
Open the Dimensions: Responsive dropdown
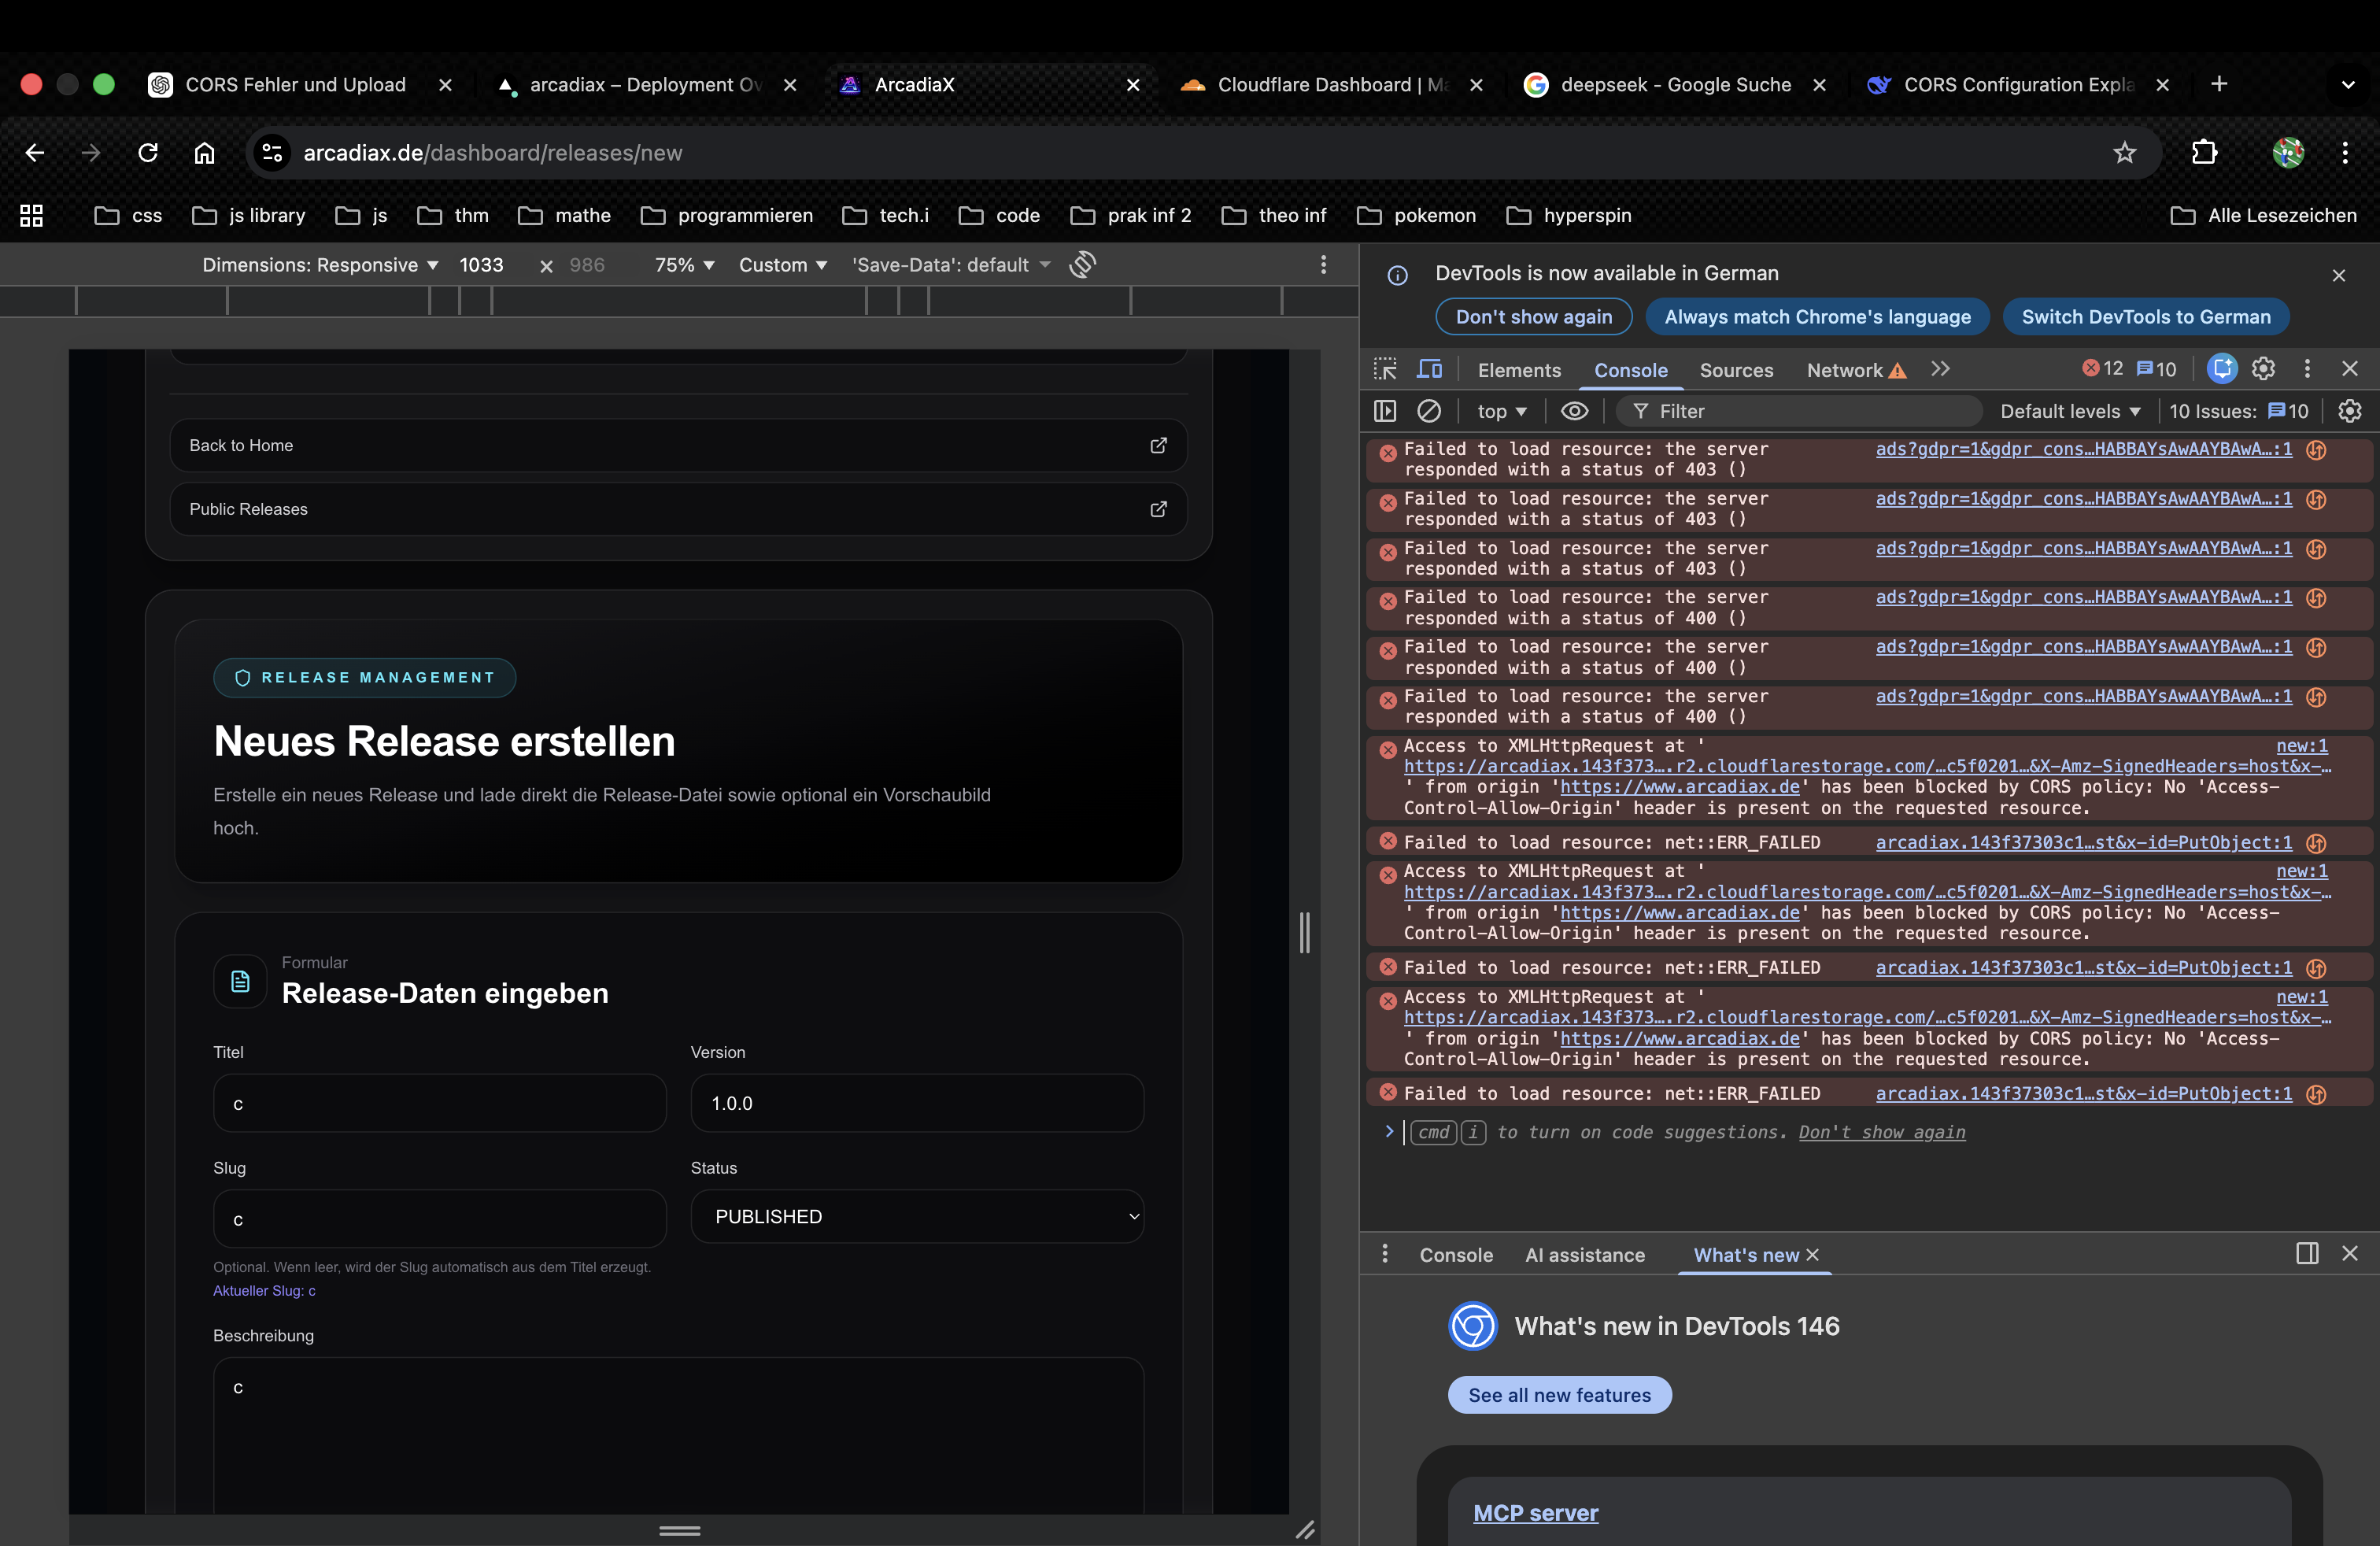coord(320,265)
